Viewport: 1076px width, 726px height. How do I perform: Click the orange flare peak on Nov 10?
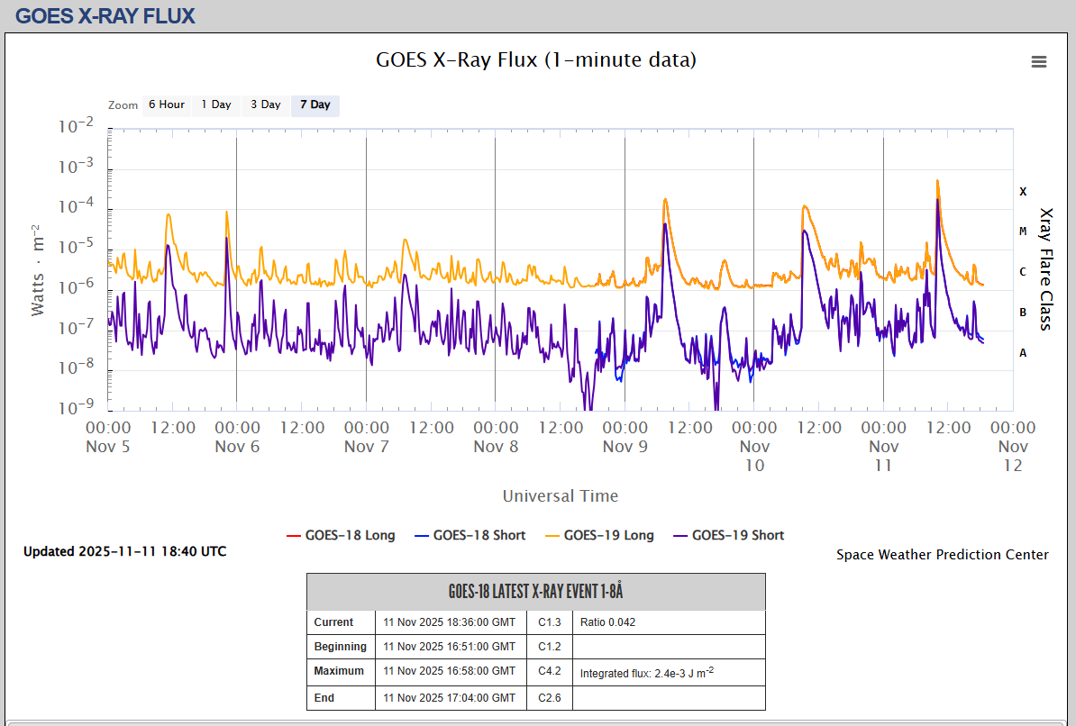click(804, 207)
